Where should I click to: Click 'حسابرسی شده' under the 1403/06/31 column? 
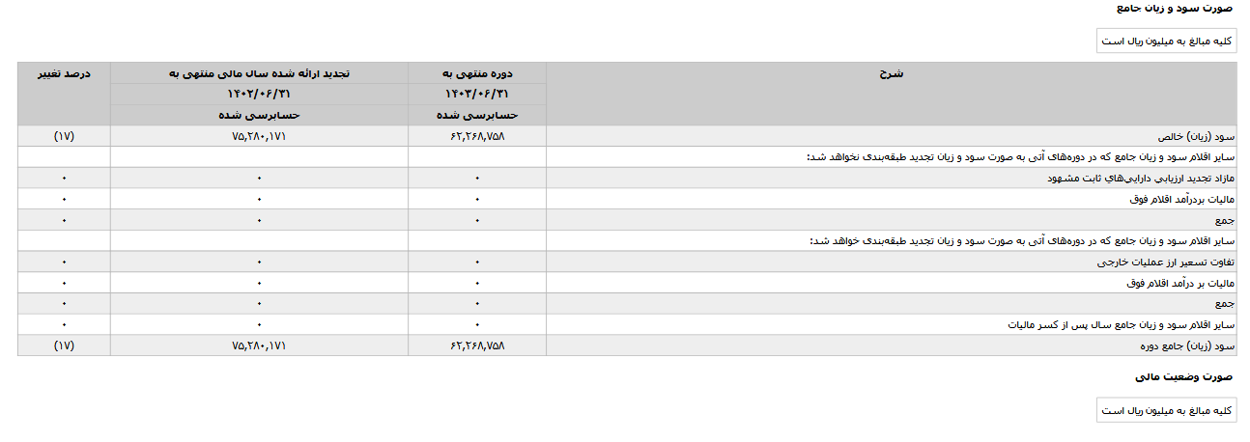(477, 115)
